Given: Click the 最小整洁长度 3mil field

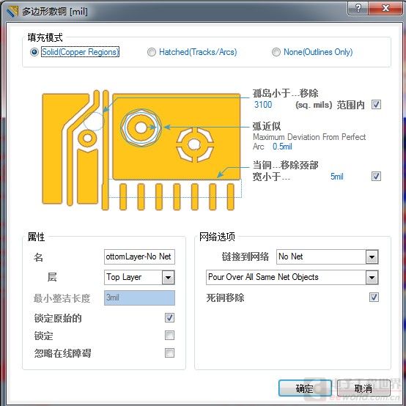Looking at the screenshot, I should coord(139,298).
